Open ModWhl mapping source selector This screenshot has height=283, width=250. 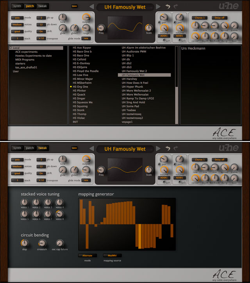pyautogui.click(x=112, y=255)
